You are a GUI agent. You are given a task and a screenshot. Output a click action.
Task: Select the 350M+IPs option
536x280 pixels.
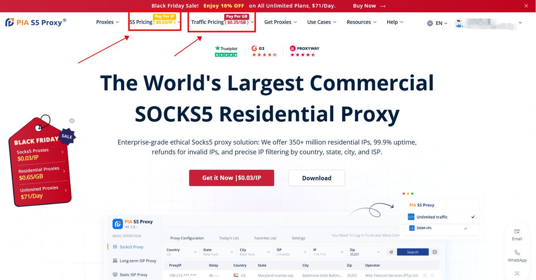click(x=441, y=228)
